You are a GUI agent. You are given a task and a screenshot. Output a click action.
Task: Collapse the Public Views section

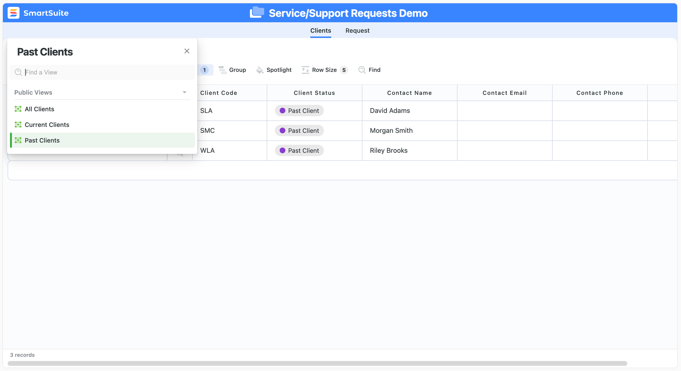point(184,92)
